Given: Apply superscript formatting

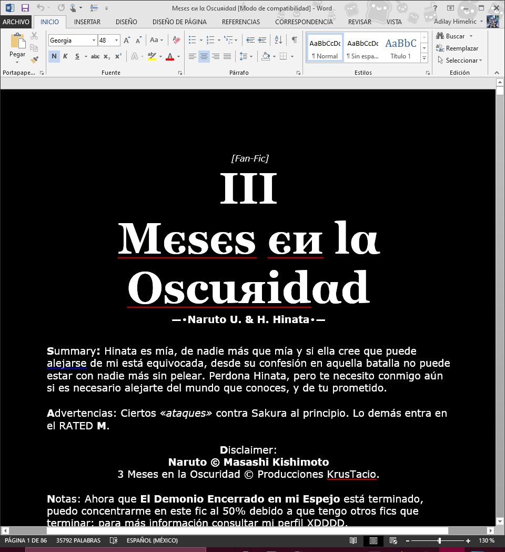Looking at the screenshot, I should [x=118, y=56].
